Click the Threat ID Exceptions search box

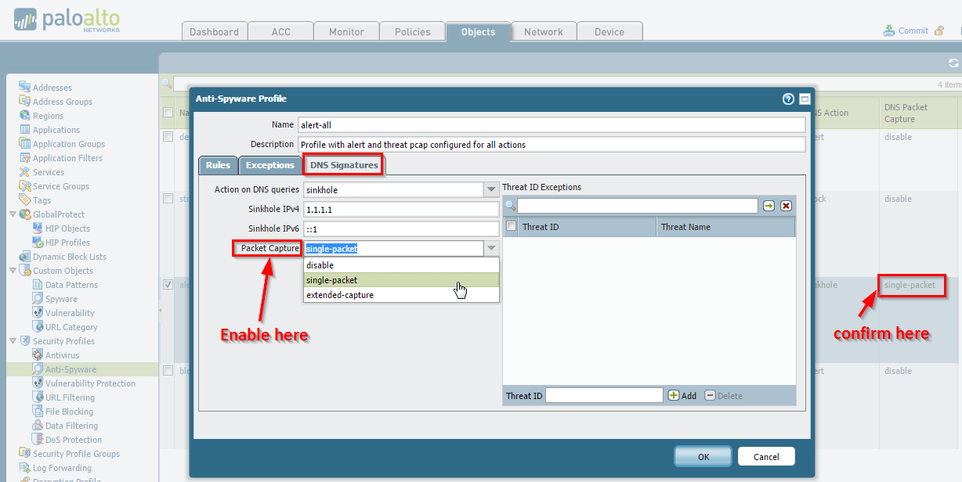click(637, 206)
